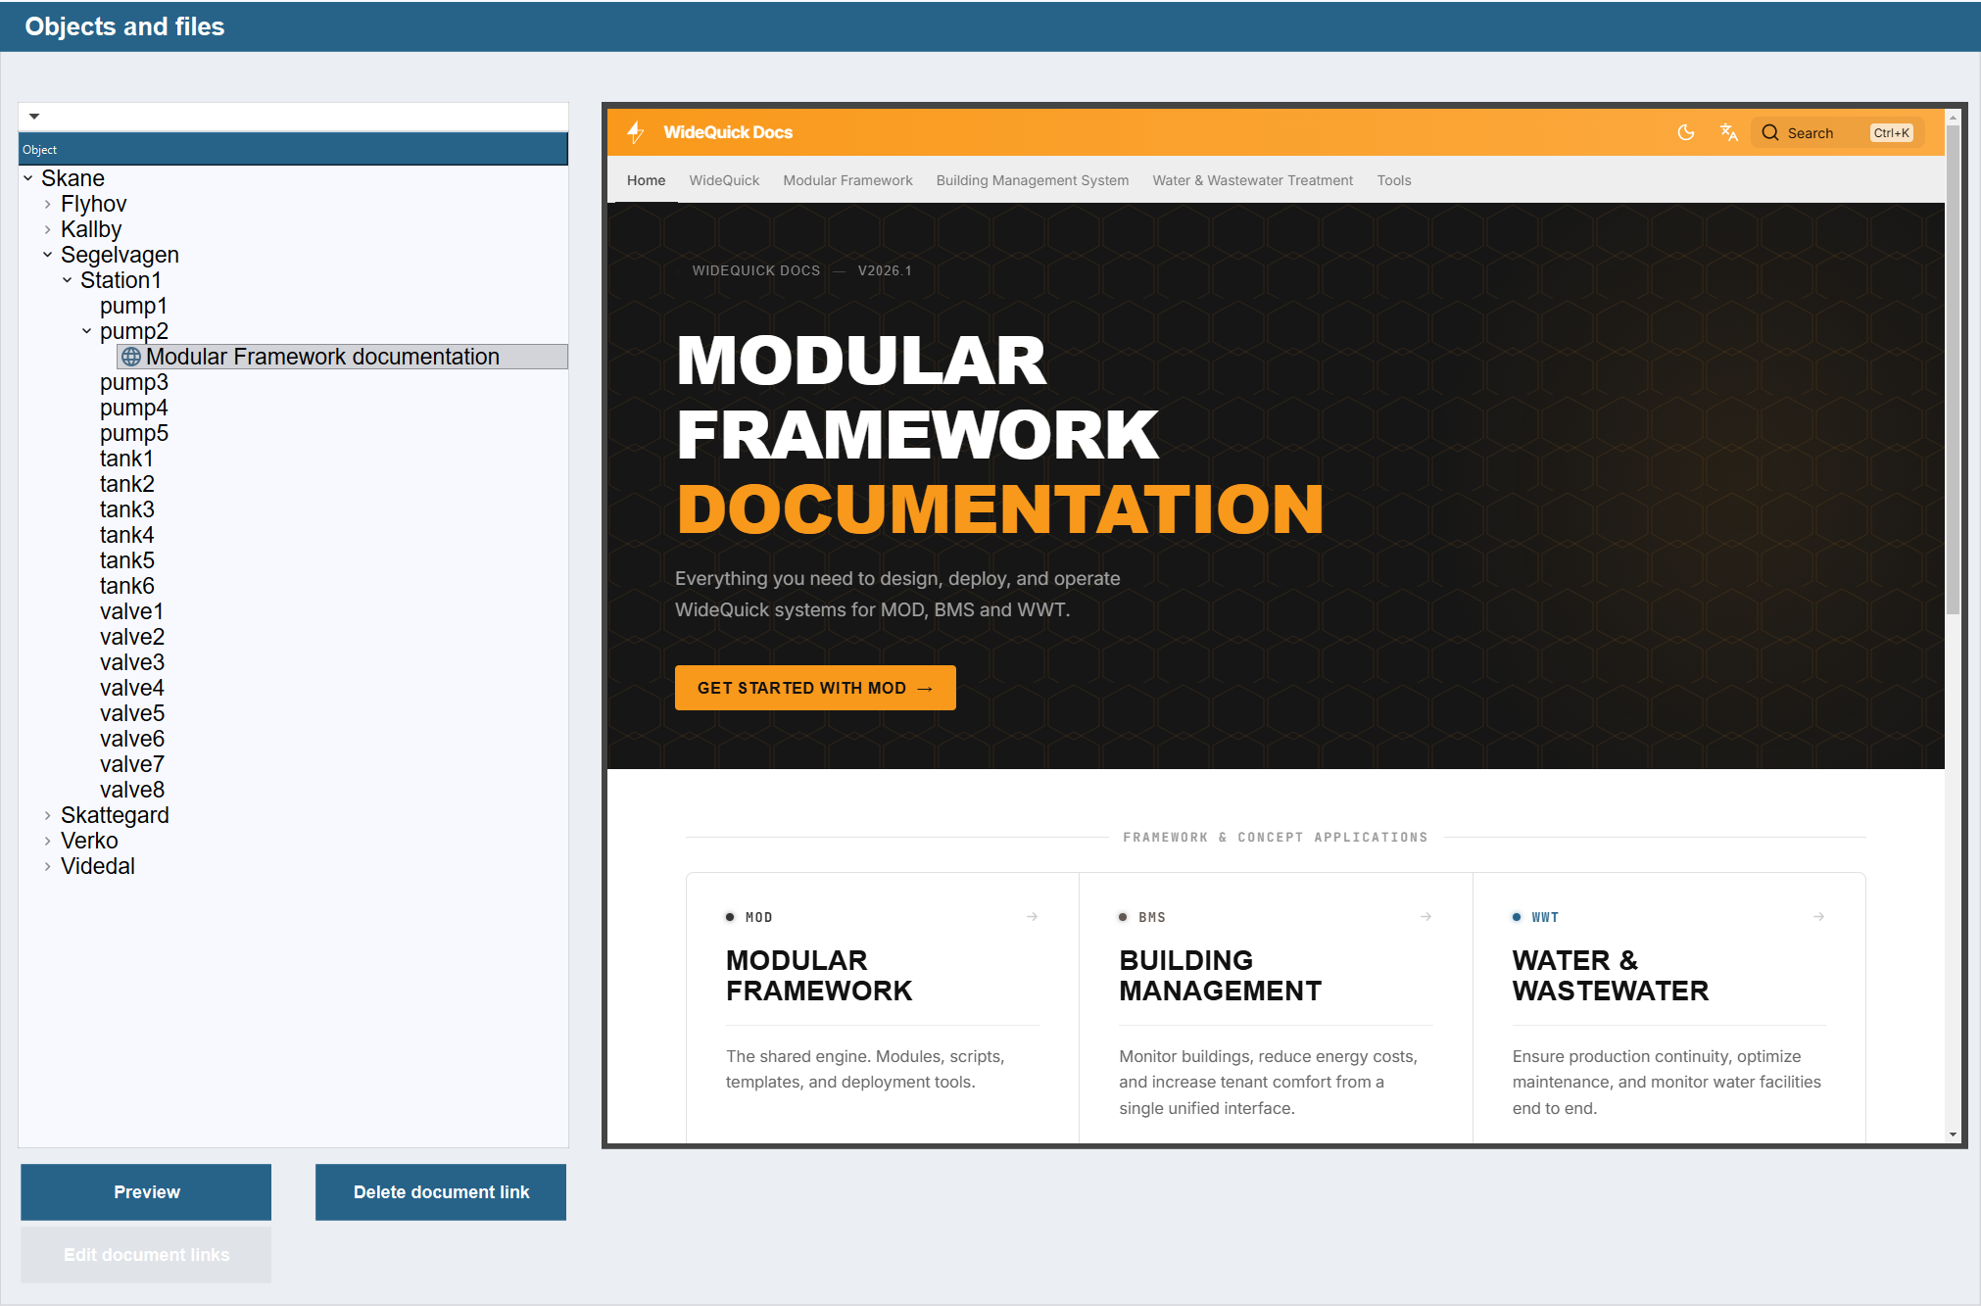
Task: Click the Object column header
Action: click(293, 149)
